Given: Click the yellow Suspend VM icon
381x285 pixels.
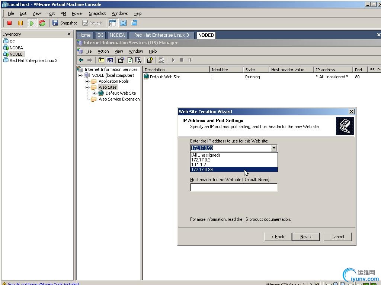Looking at the screenshot, I should point(20,23).
